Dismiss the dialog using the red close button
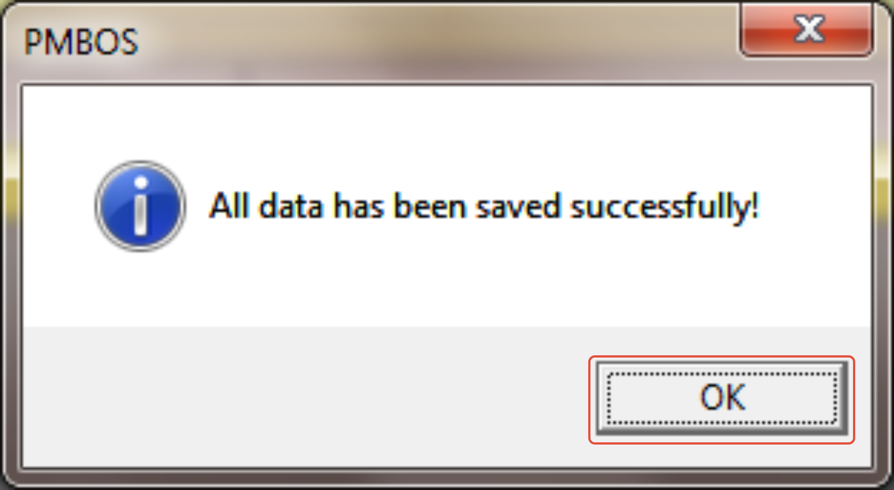 807,30
